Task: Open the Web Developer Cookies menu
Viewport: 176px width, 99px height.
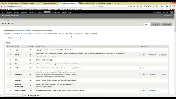Action: 10,9
